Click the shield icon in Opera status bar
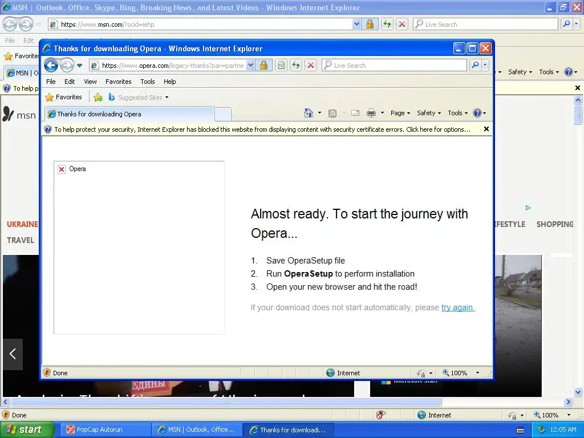This screenshot has height=438, width=584. [x=47, y=372]
